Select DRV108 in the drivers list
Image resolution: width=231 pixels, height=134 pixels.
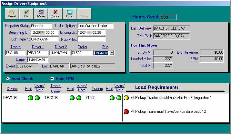[x=10, y=98]
